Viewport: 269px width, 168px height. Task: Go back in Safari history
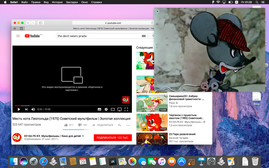(28, 23)
